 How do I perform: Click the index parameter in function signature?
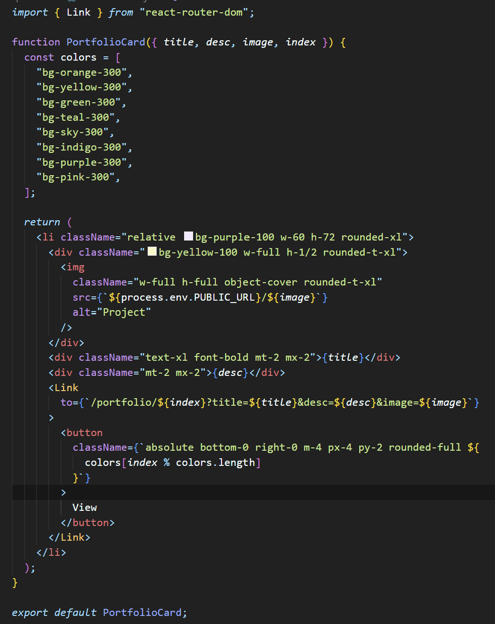pyautogui.click(x=301, y=42)
